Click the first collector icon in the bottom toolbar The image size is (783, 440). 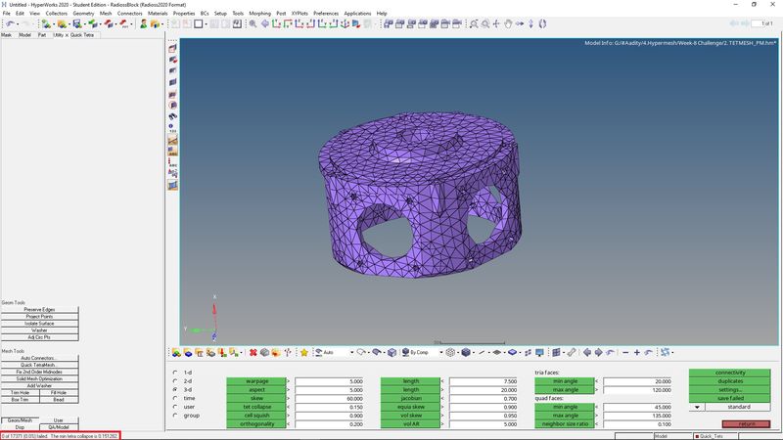coord(176,353)
